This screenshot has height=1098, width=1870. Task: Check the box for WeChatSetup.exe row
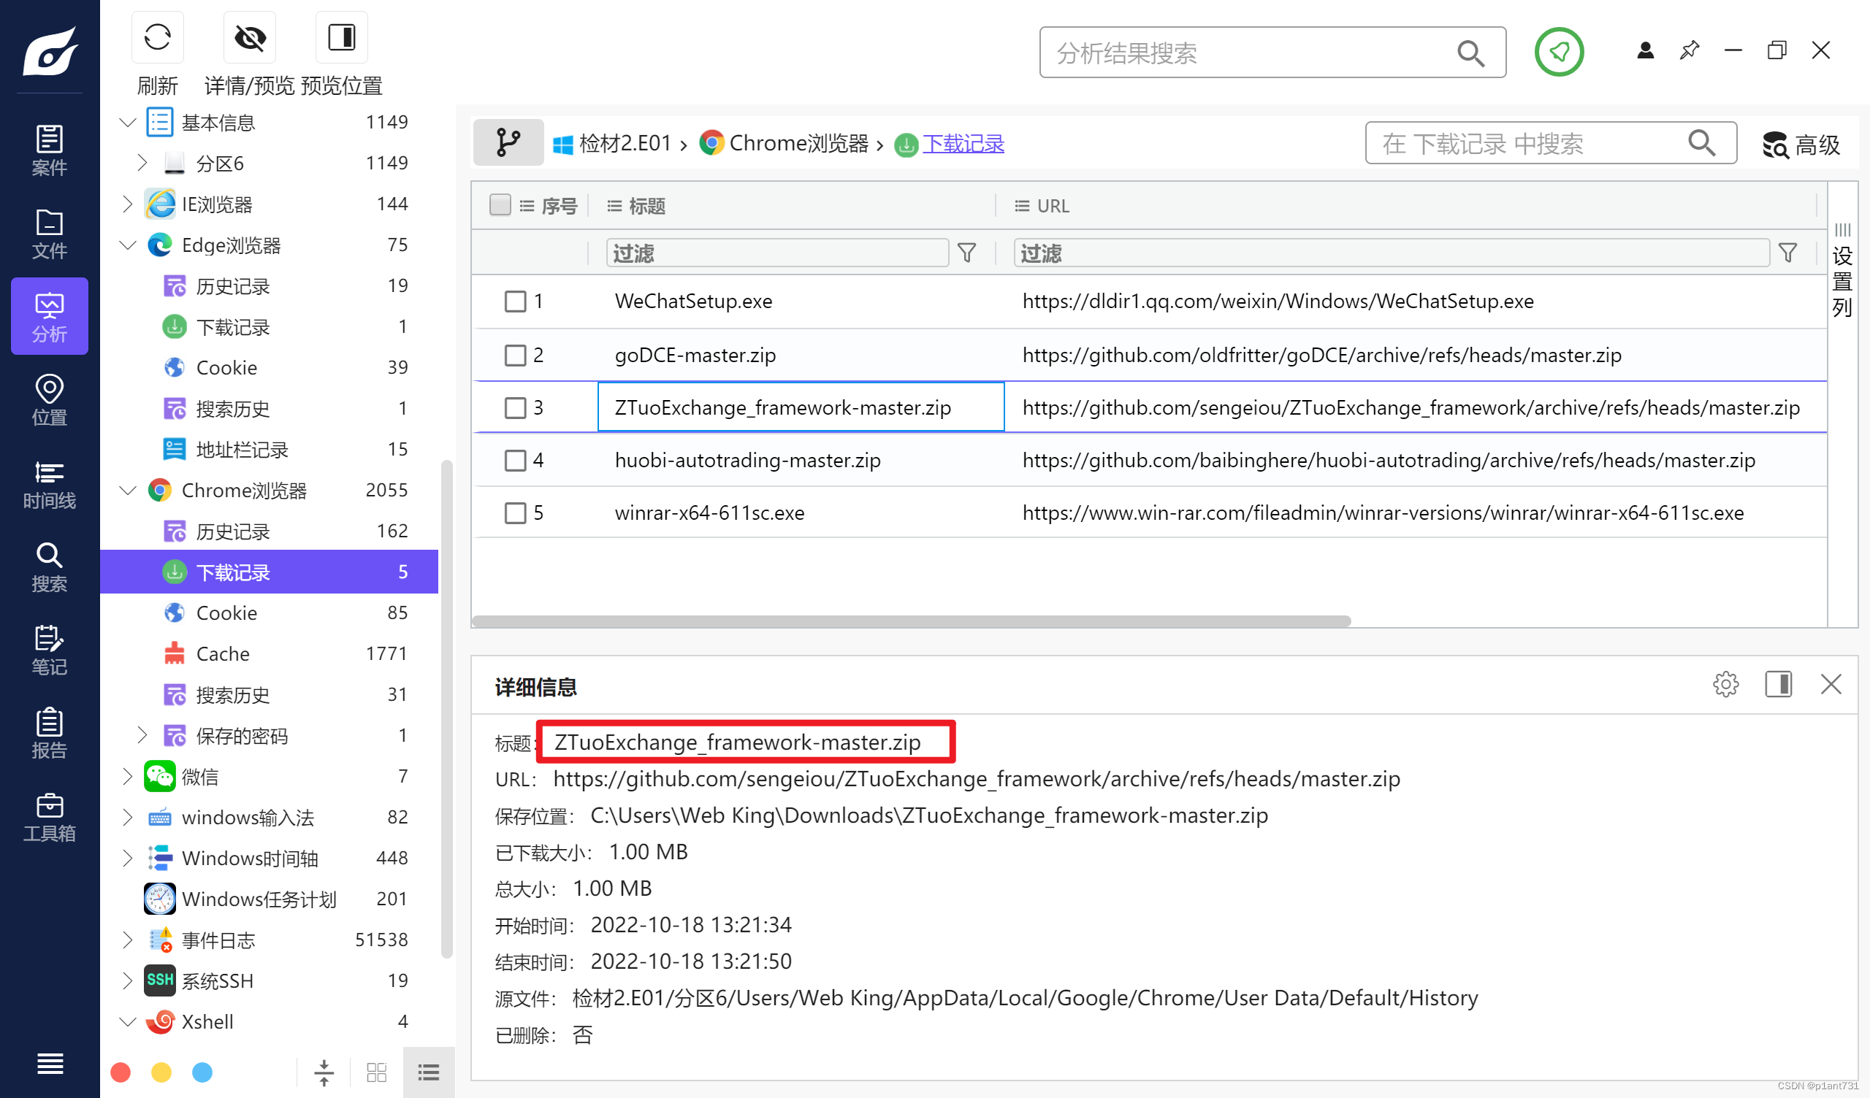(x=515, y=302)
